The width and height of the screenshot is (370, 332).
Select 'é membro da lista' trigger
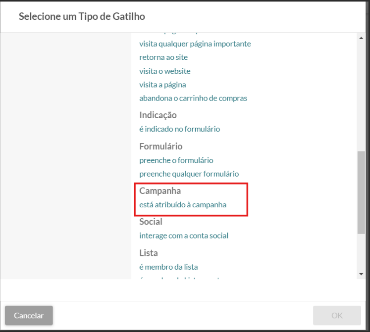pyautogui.click(x=168, y=267)
